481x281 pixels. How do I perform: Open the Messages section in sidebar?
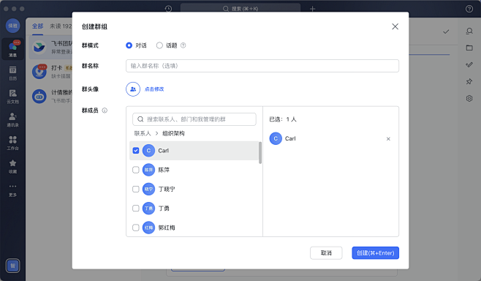click(12, 48)
